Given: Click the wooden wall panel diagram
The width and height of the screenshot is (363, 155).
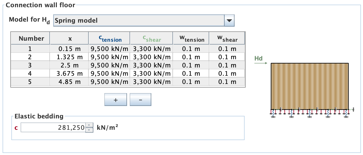Looking at the screenshot, I should [309, 86].
